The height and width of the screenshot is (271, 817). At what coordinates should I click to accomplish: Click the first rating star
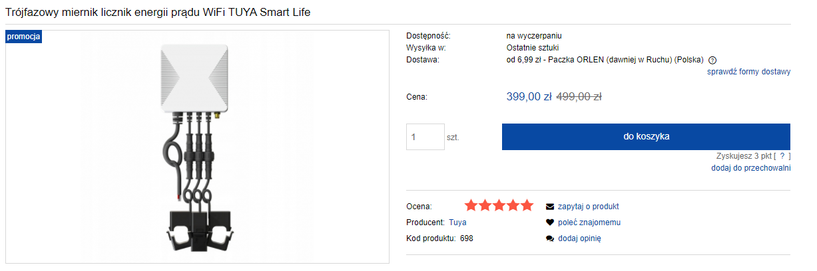(471, 205)
